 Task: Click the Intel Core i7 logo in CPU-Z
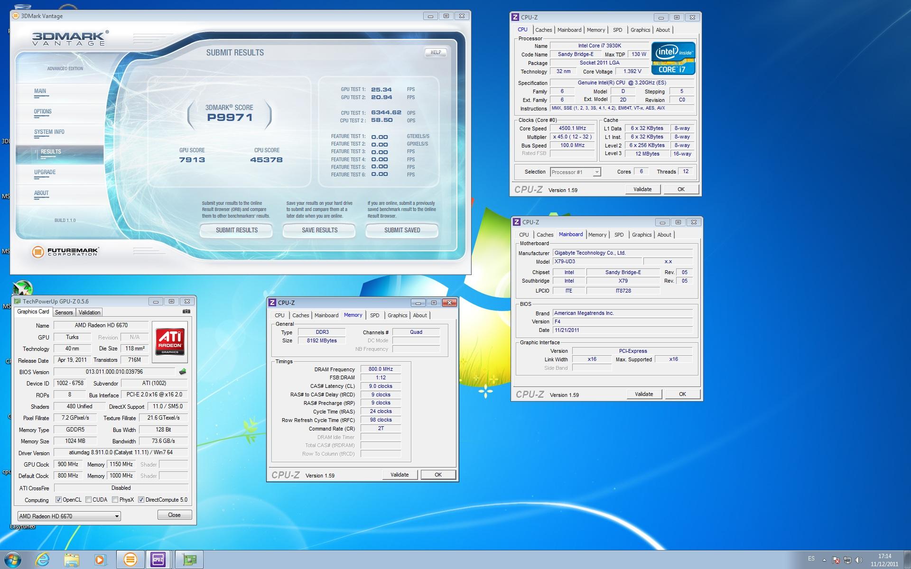tap(673, 58)
